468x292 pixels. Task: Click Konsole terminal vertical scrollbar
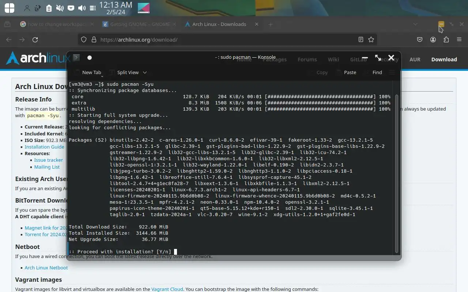click(x=397, y=173)
